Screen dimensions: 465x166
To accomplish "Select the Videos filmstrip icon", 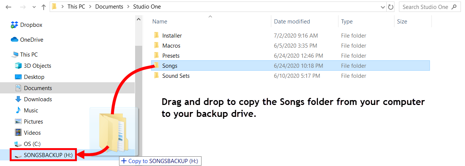I will point(18,133).
